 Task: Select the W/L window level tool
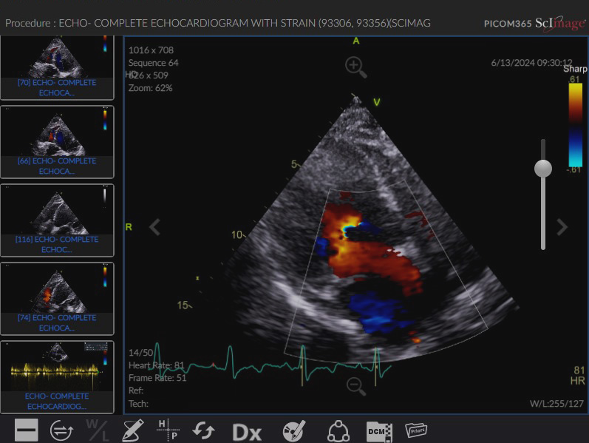pos(97,430)
